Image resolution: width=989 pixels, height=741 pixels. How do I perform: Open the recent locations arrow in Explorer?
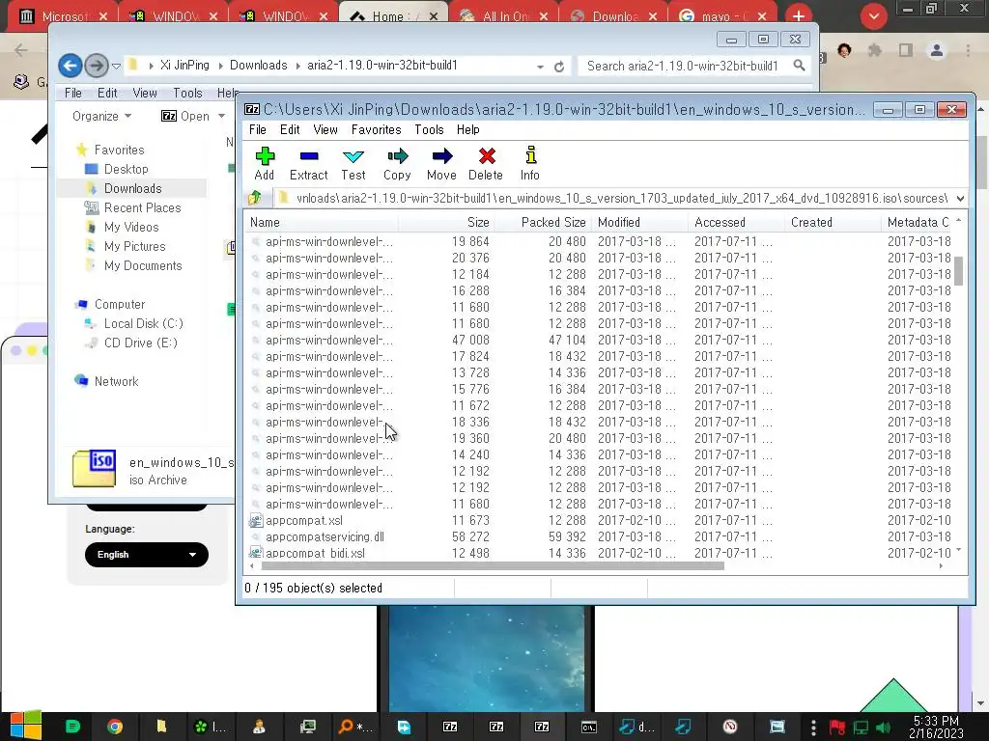point(116,66)
